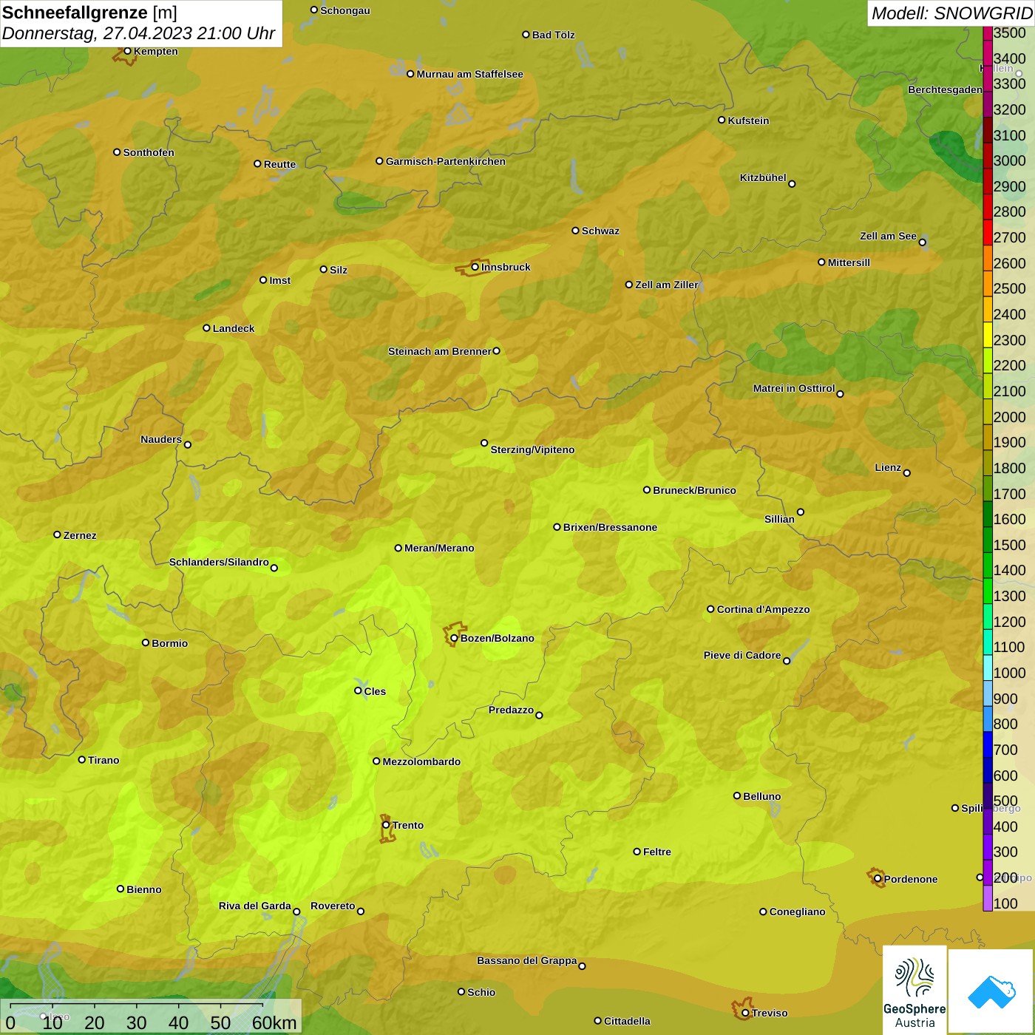Viewport: 1035px width, 1035px height.
Task: Click the 'Zell am Ziller' label
Action: coord(666,285)
